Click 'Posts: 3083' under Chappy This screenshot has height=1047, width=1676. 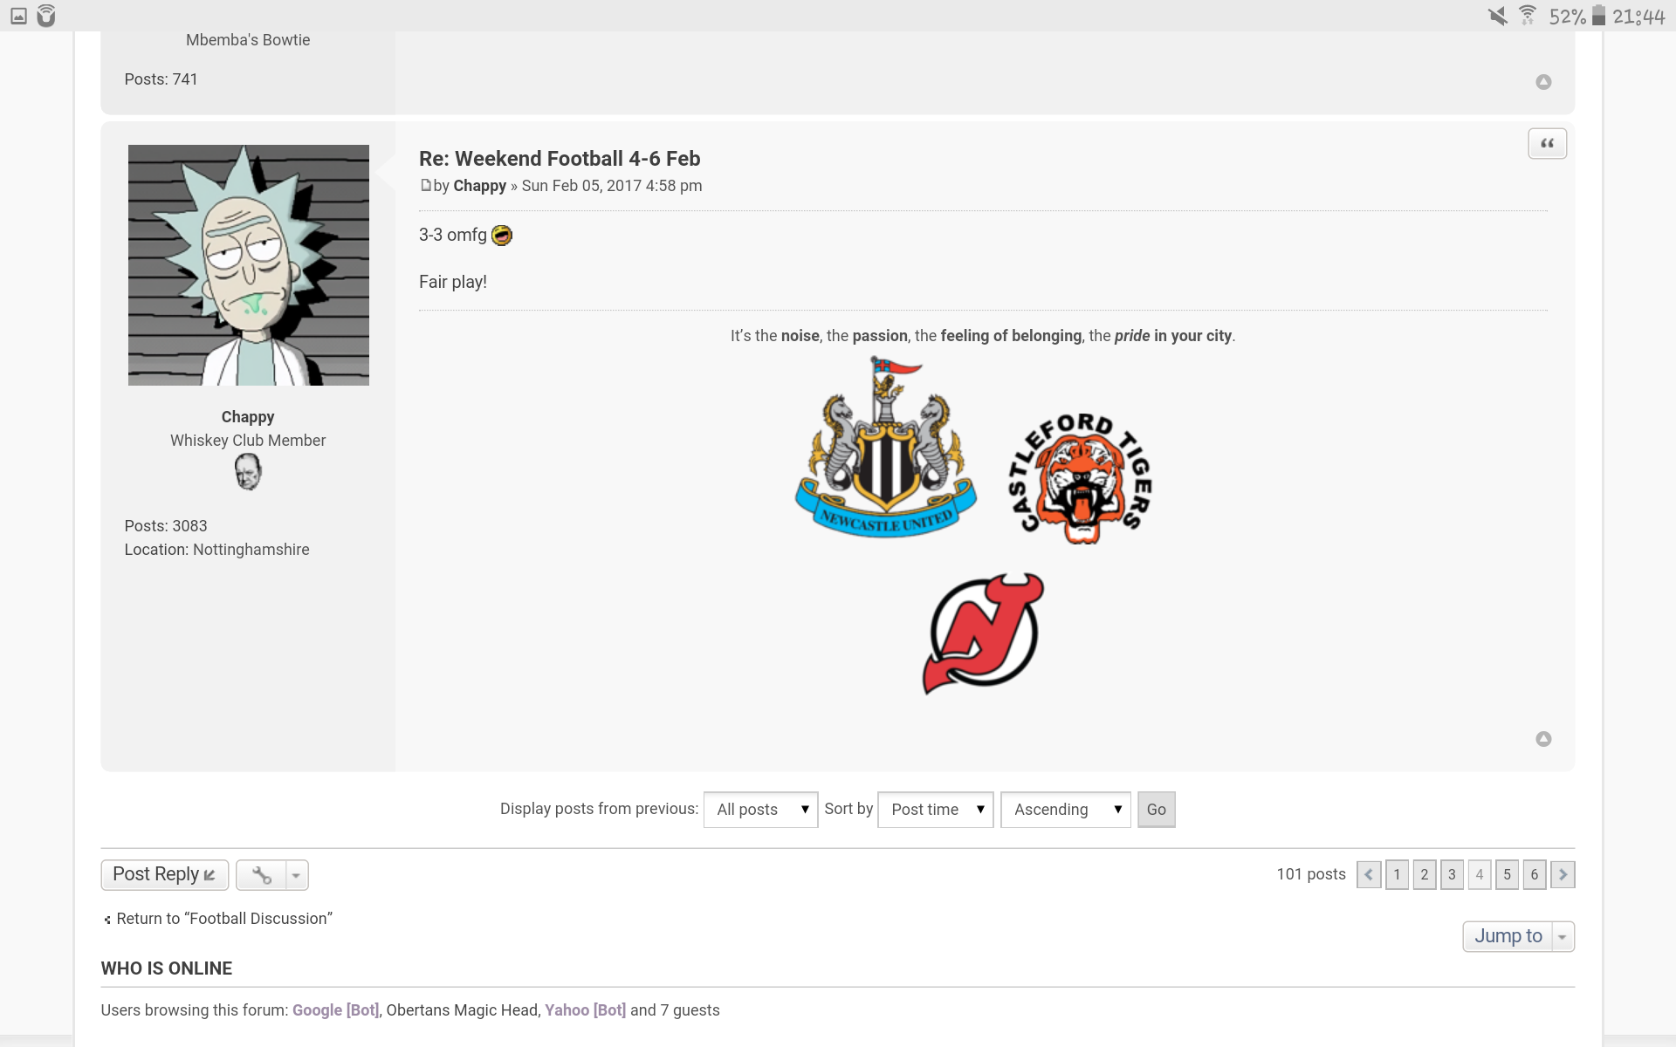pyautogui.click(x=166, y=526)
